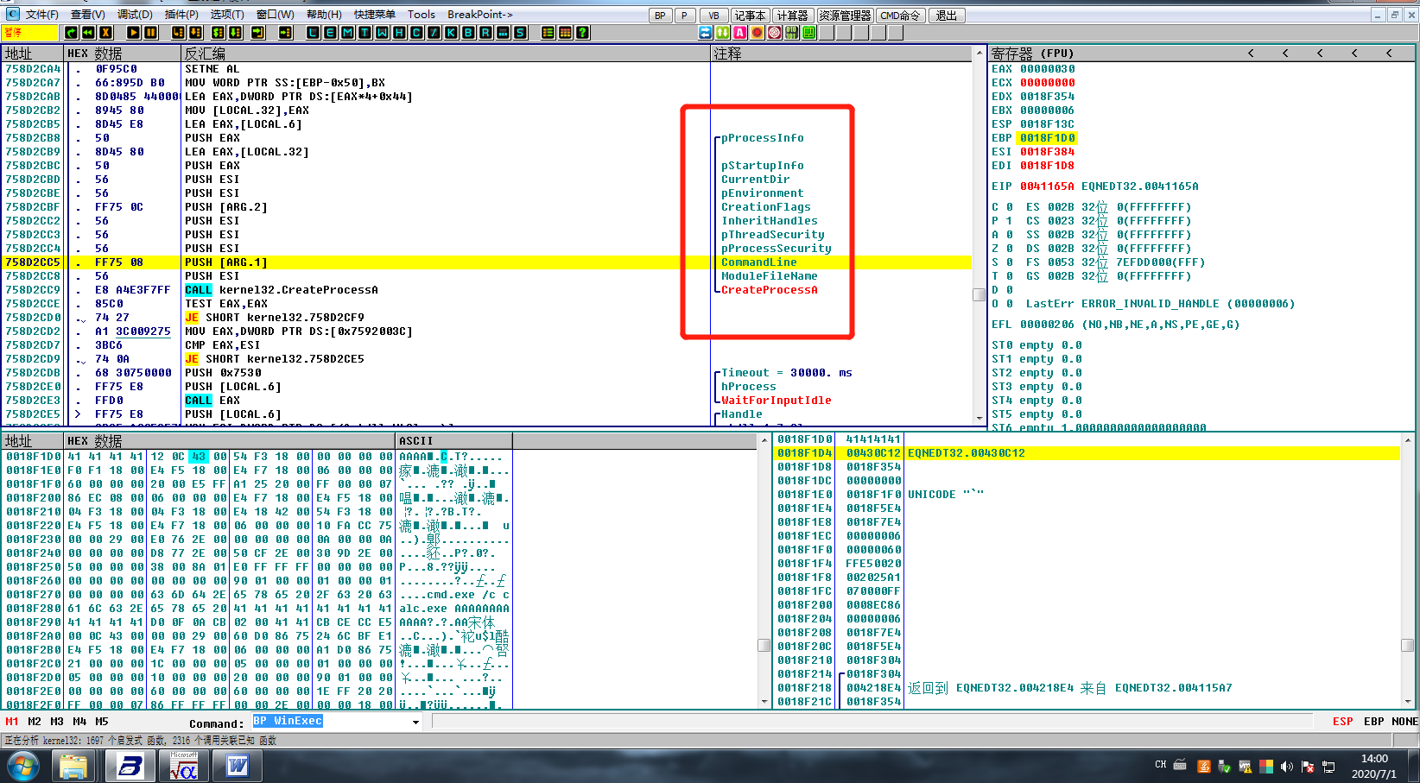This screenshot has width=1420, height=783.
Task: Click the Step over toolbar icon
Action: pos(196,33)
